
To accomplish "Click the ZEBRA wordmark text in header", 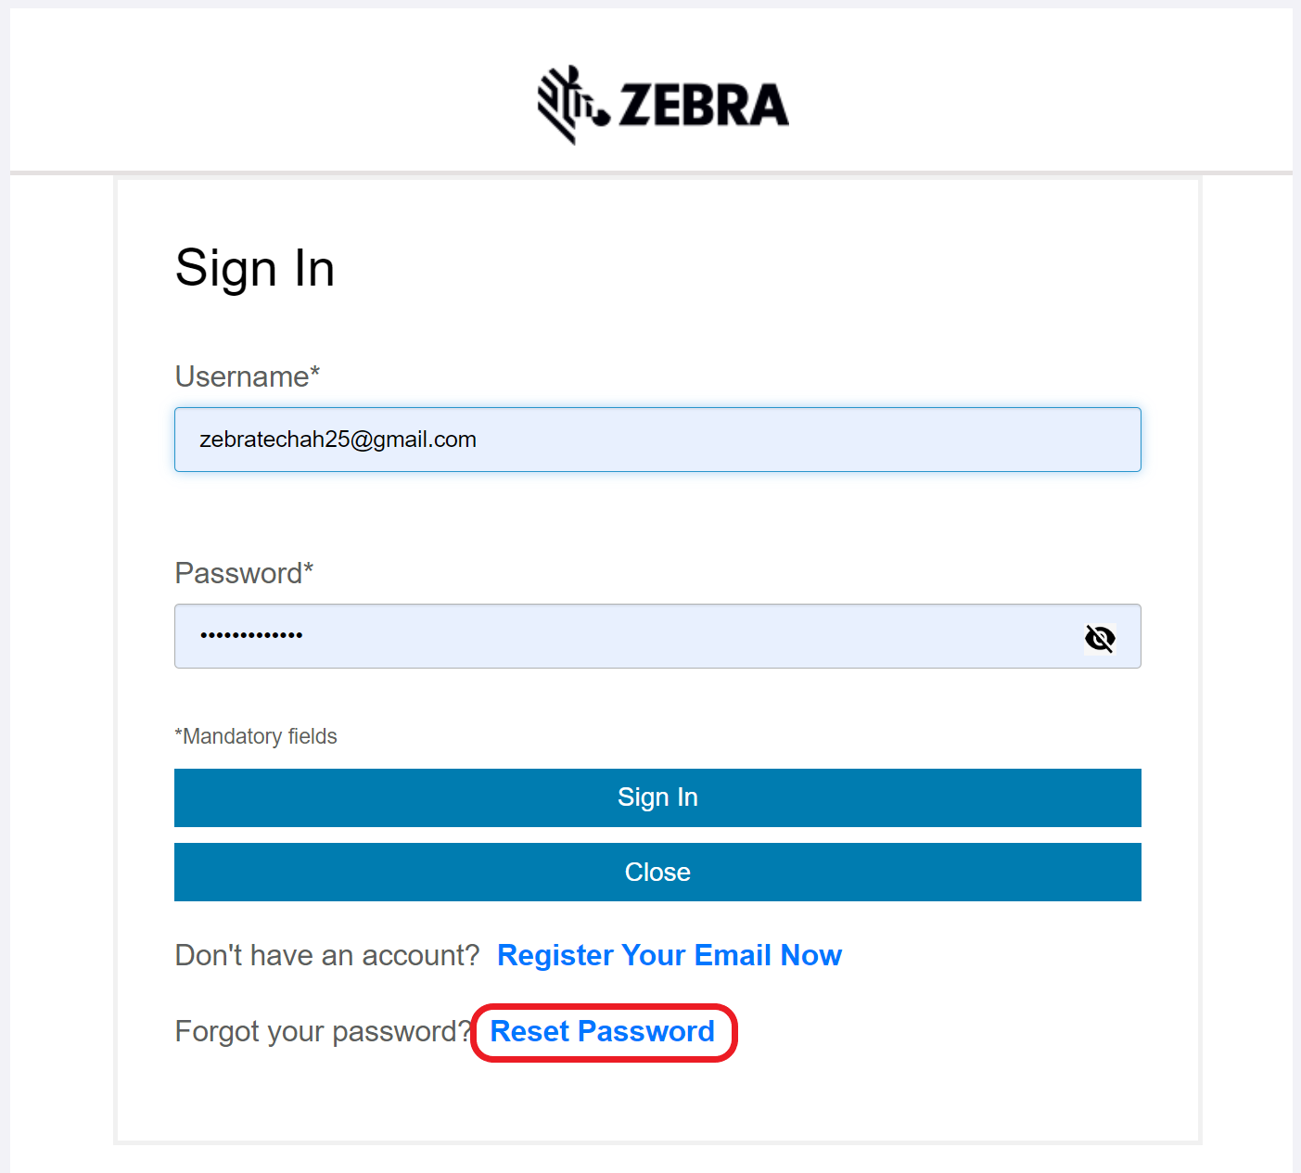I will coord(703,105).
